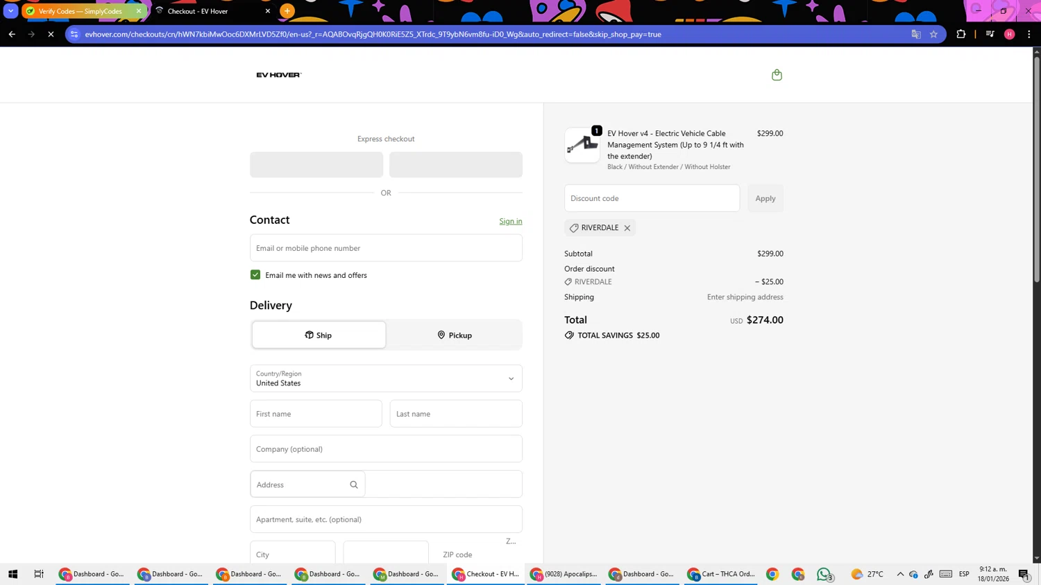Open Windows Task View
Image resolution: width=1041 pixels, height=585 pixels.
39,574
